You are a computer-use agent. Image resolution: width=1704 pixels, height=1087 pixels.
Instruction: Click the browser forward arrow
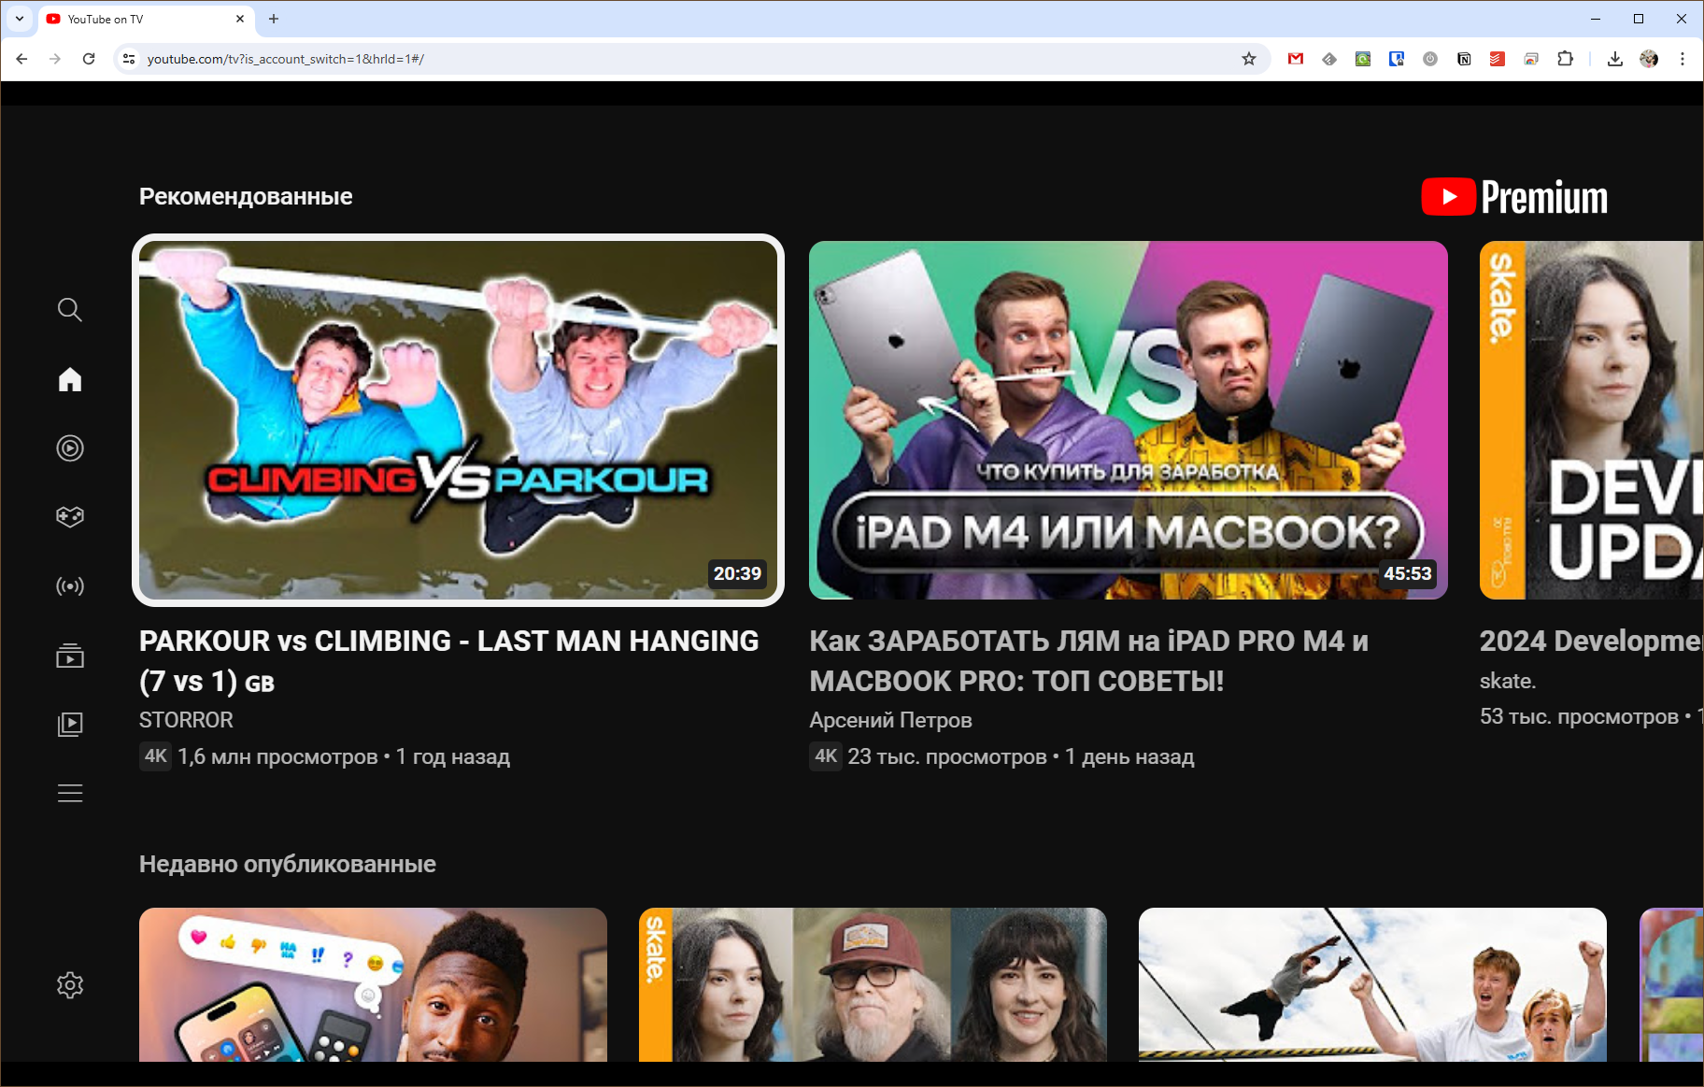[x=55, y=59]
